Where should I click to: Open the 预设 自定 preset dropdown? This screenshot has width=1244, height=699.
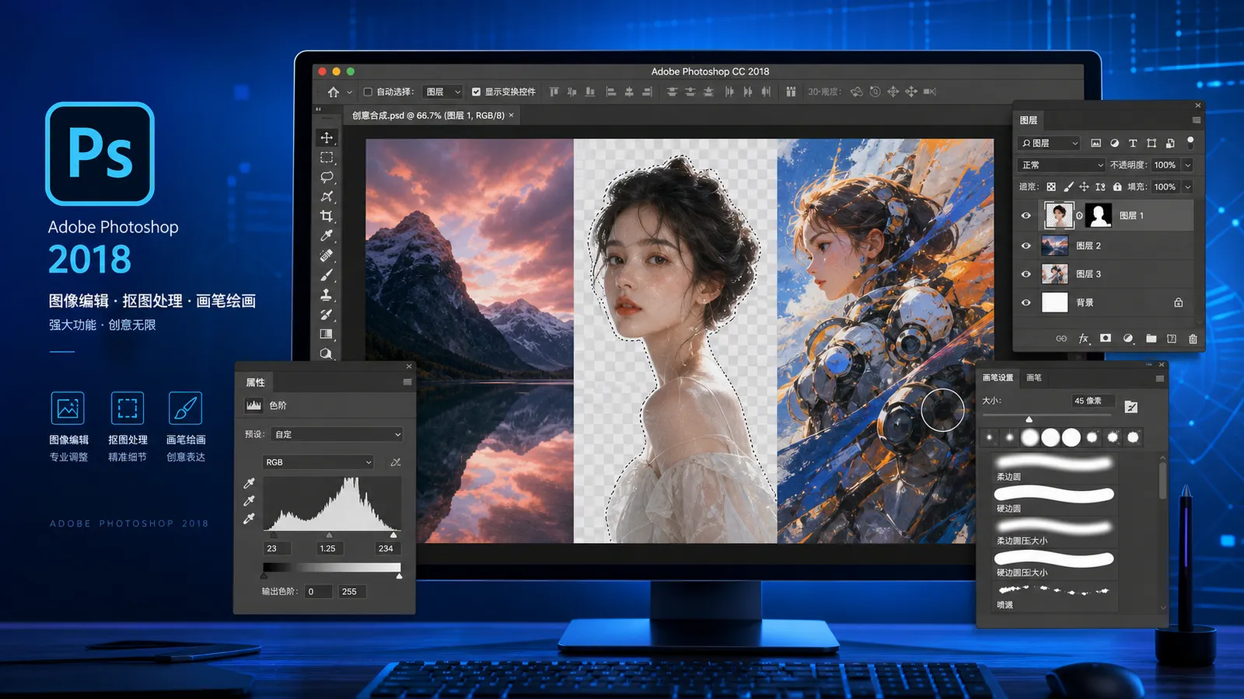[x=337, y=434]
